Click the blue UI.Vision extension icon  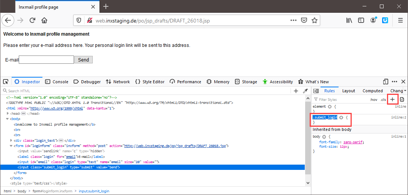point(385,20)
